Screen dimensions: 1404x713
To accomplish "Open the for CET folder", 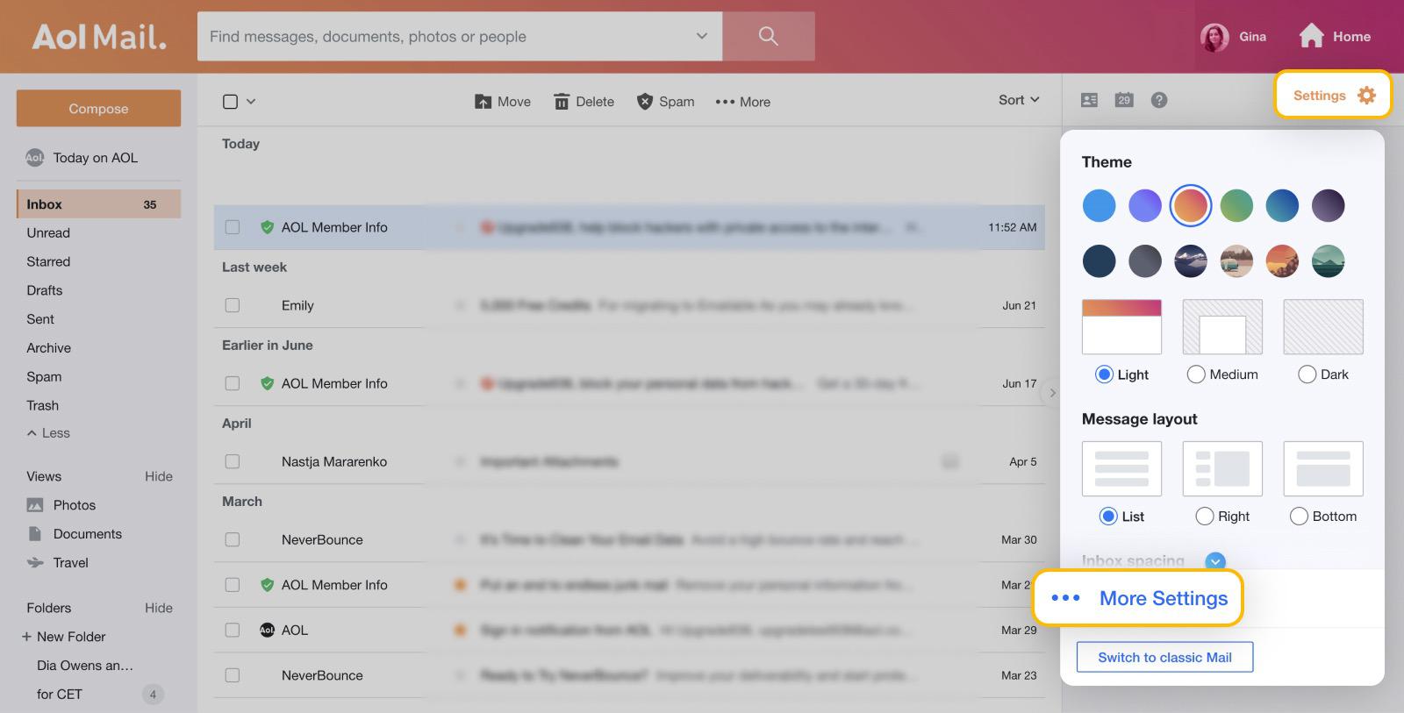I will point(60,695).
